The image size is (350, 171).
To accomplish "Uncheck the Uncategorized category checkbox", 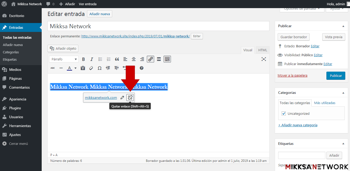I will pos(284,113).
